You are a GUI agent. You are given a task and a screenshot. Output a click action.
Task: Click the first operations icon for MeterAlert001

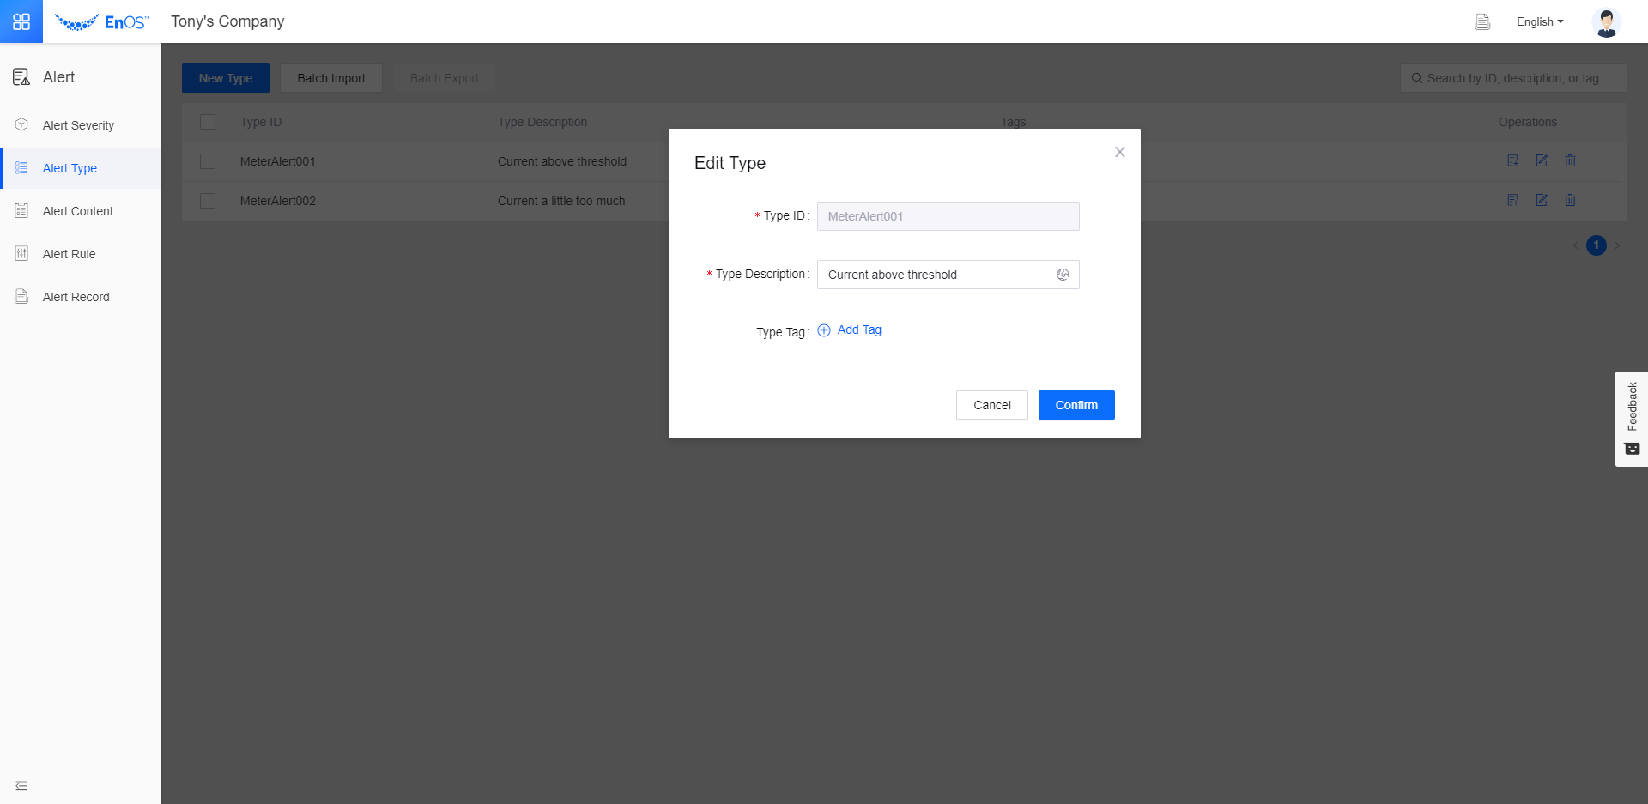point(1512,160)
